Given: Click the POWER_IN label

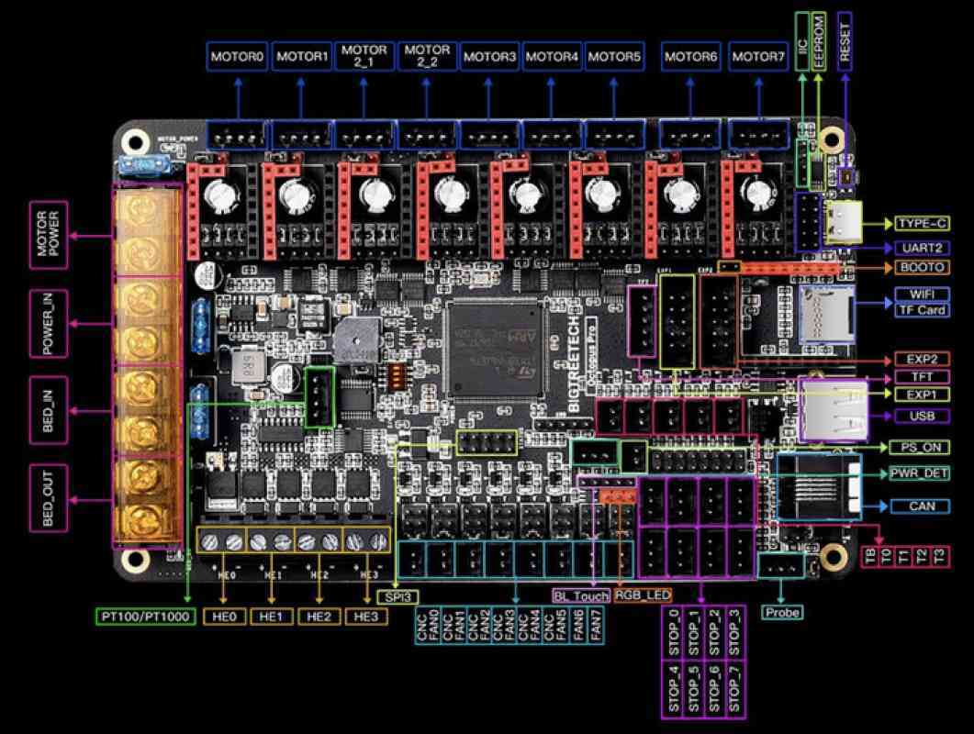Looking at the screenshot, I should [x=49, y=324].
